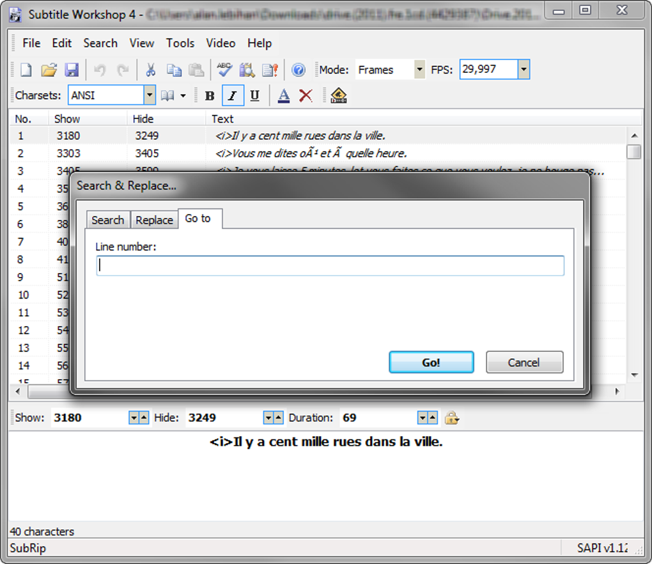Select subtitle row number 8
Screen dimensions: 652x564
pyautogui.click(x=20, y=260)
